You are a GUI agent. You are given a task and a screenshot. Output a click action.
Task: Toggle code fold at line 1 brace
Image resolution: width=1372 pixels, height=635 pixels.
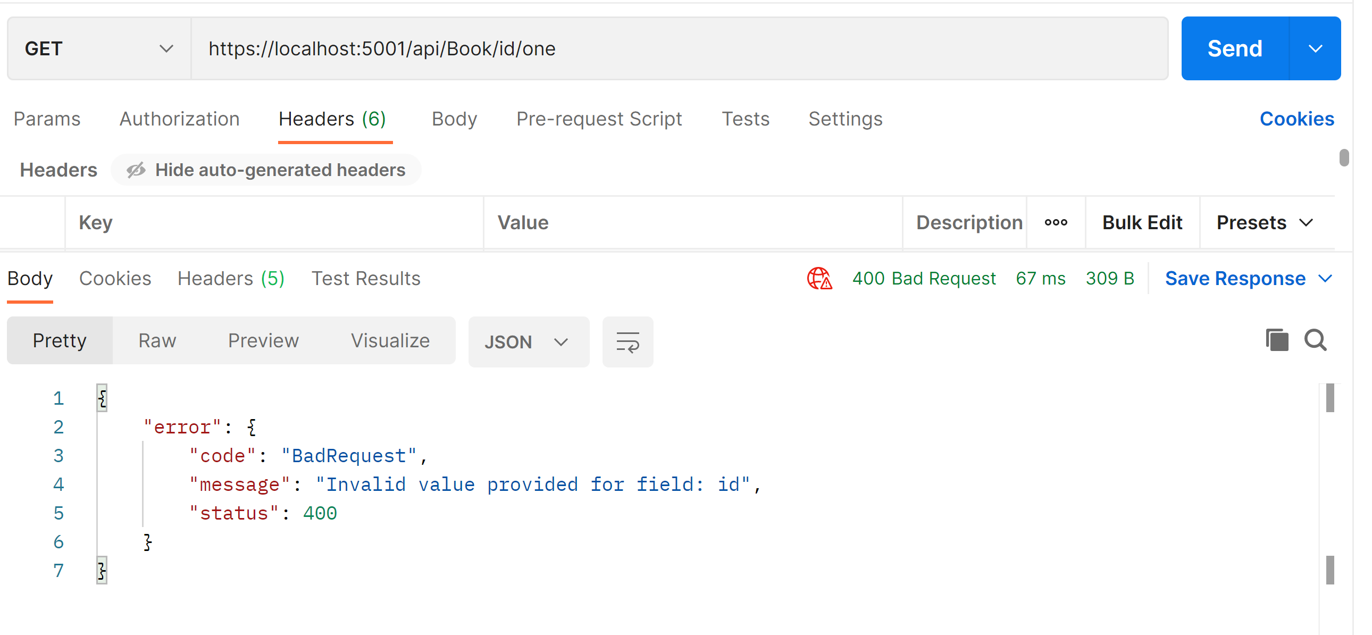[x=102, y=398]
